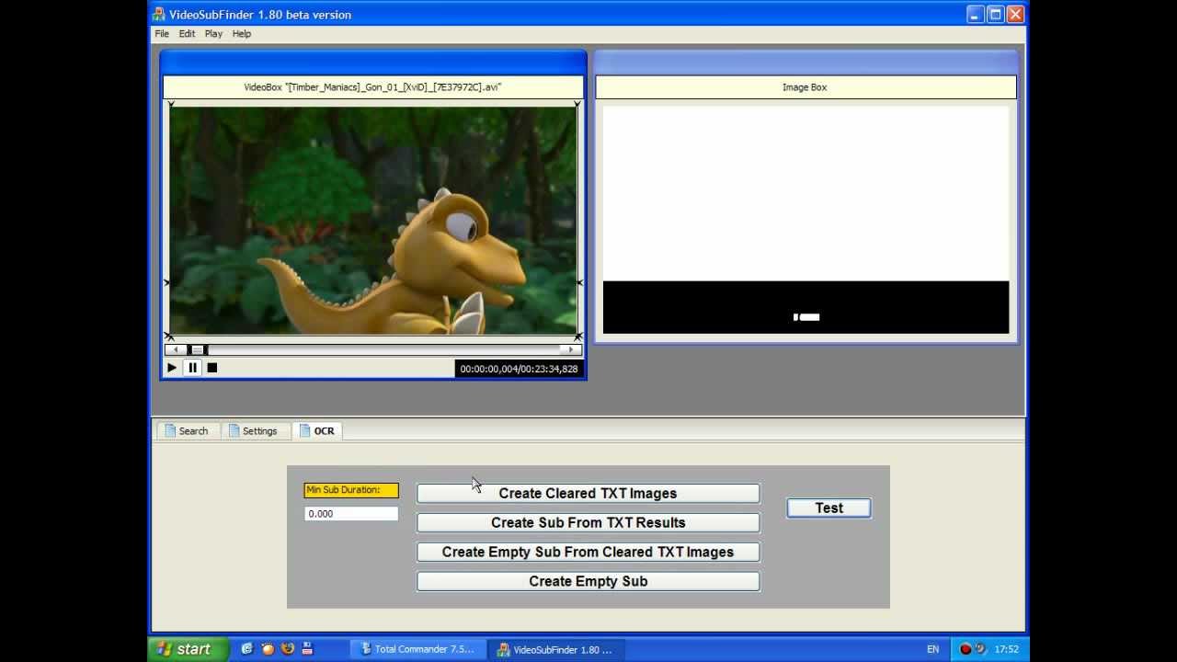
Task: Switch to the Search tab
Action: [x=188, y=431]
